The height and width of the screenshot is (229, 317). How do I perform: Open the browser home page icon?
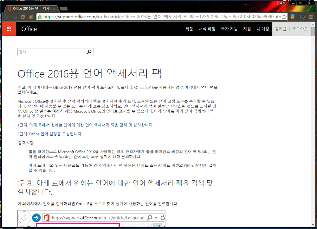[31, 17]
